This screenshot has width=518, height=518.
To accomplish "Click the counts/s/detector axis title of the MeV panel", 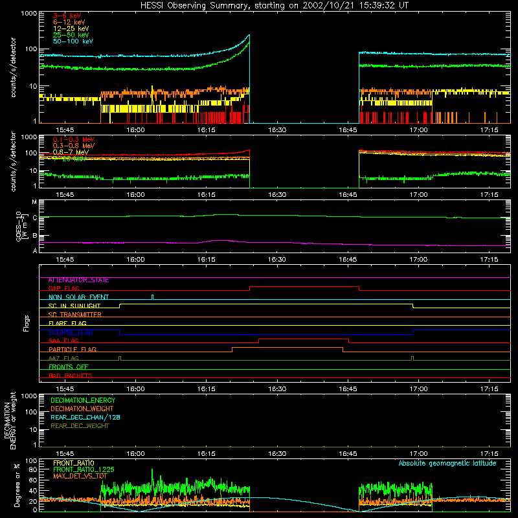I will 13,161.
